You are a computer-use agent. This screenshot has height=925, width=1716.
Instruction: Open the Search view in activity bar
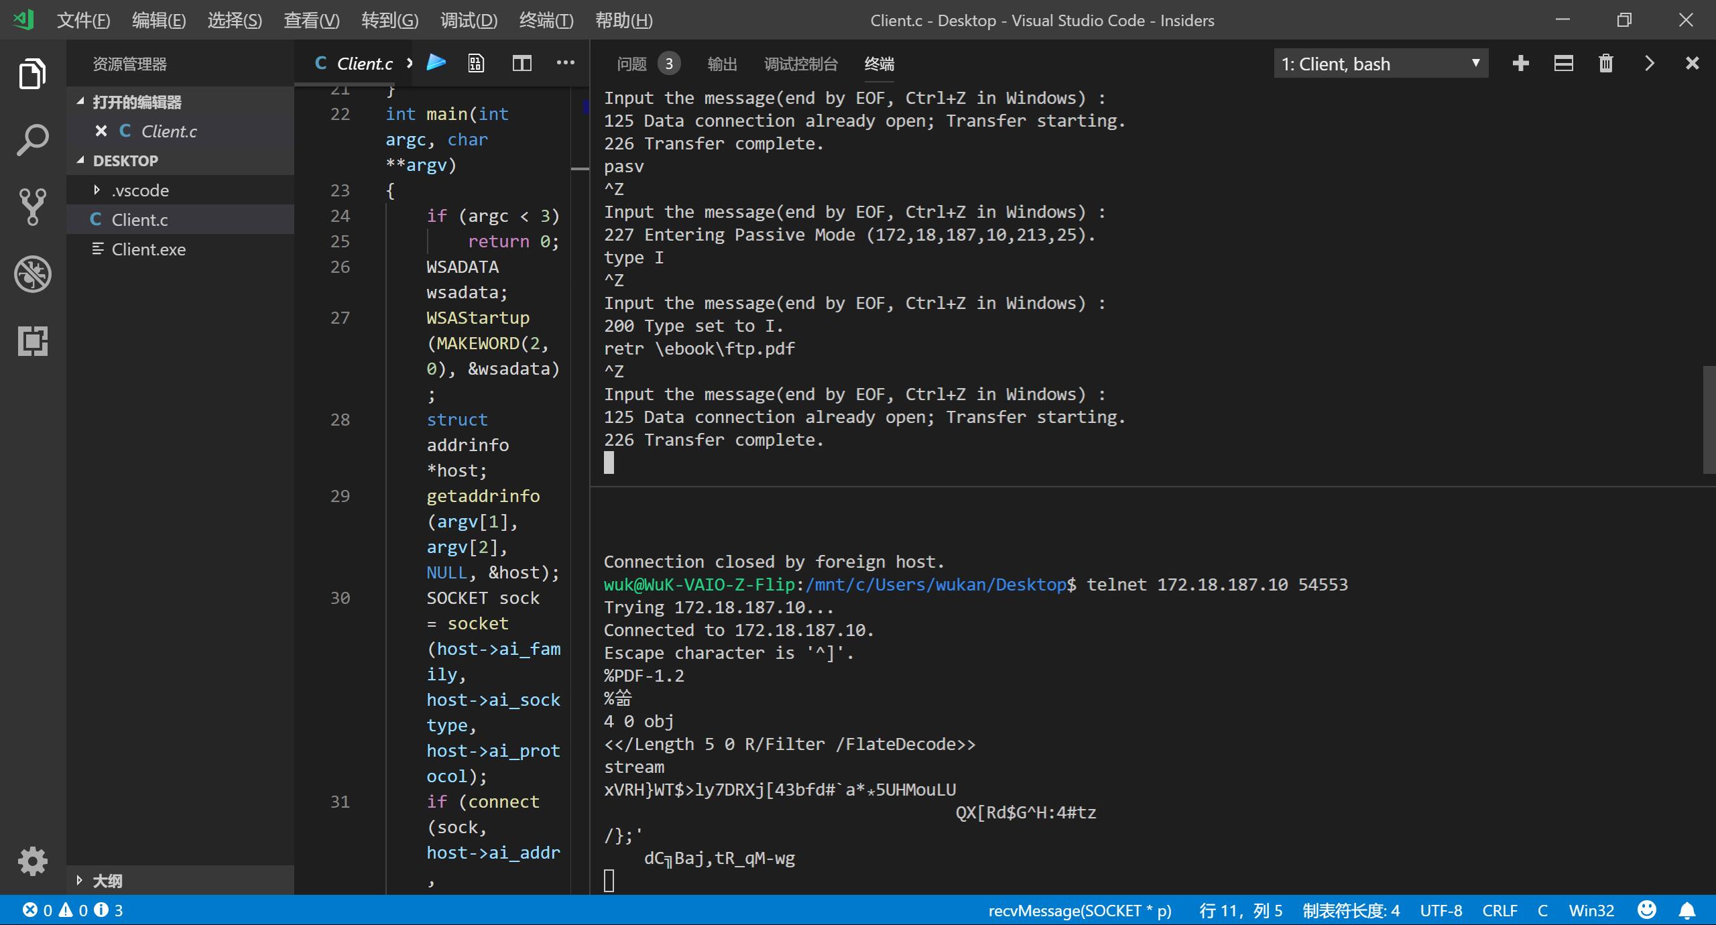click(x=32, y=140)
